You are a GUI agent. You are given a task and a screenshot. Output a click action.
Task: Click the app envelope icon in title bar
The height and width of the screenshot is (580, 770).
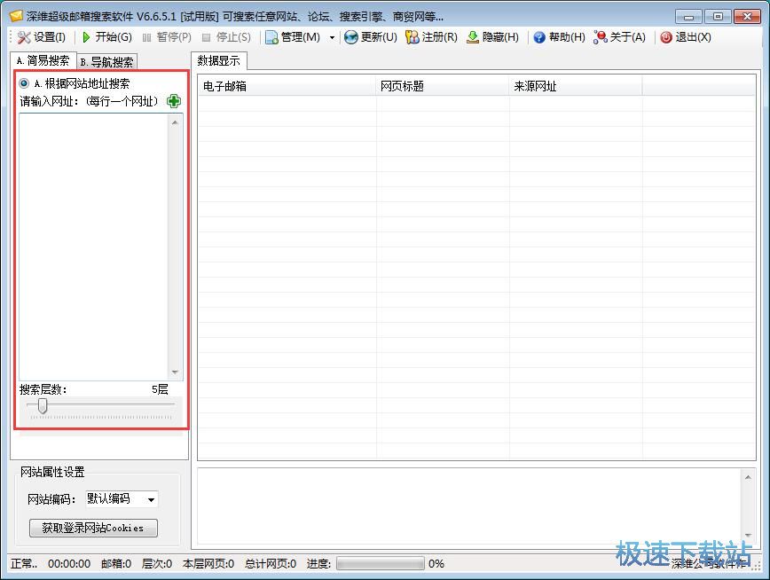16,16
